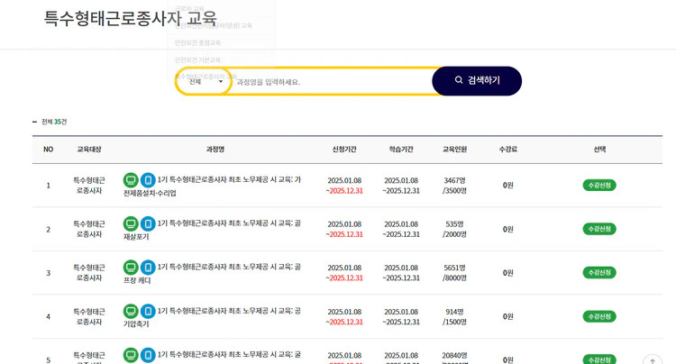
Task: Click the green PC icon for 공기압축기 course
Action: [x=131, y=311]
